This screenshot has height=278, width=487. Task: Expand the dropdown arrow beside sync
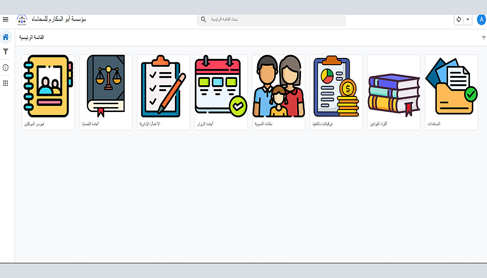point(468,19)
